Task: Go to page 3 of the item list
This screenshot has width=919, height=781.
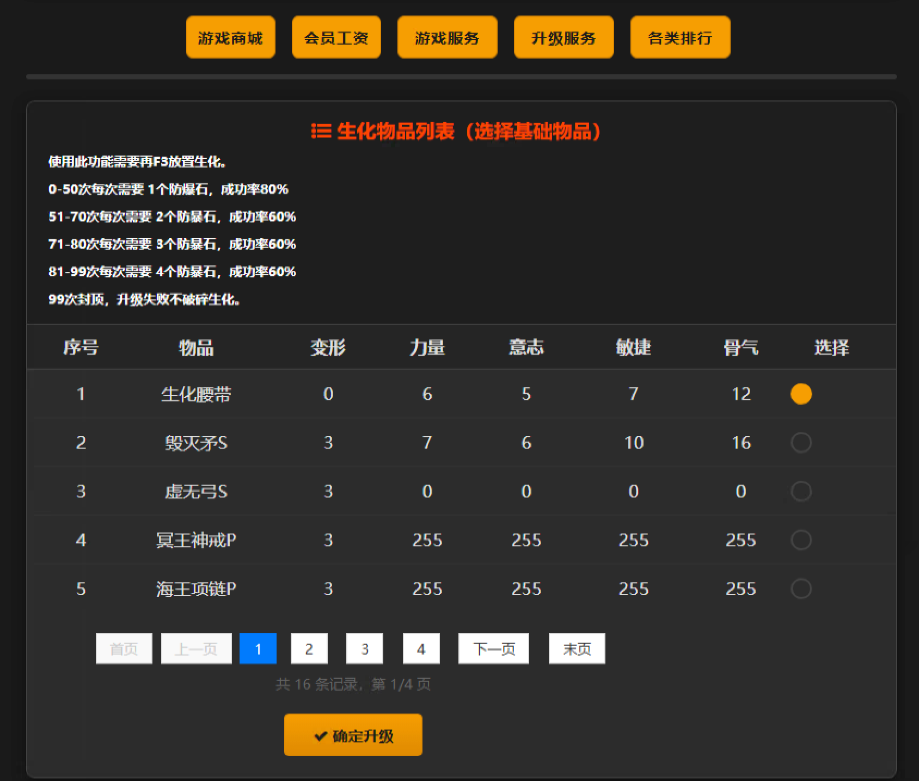Action: [x=365, y=648]
